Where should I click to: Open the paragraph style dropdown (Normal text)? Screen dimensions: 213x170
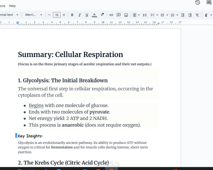[9, 15]
